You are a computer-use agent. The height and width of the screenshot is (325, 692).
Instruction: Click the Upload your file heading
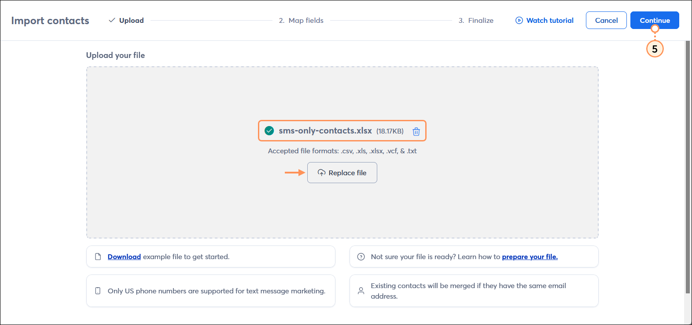pos(115,55)
